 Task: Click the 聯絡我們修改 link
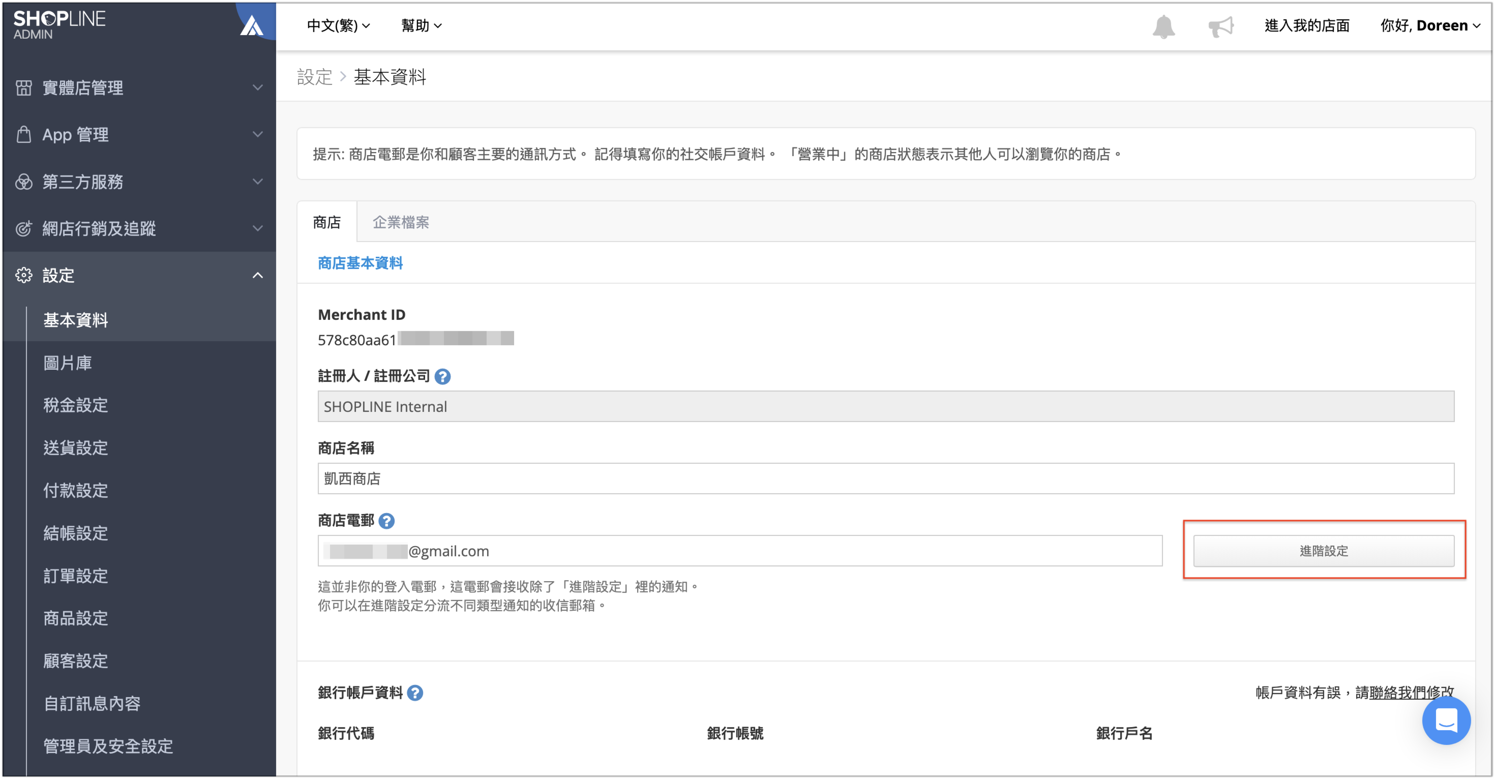pyautogui.click(x=1411, y=693)
